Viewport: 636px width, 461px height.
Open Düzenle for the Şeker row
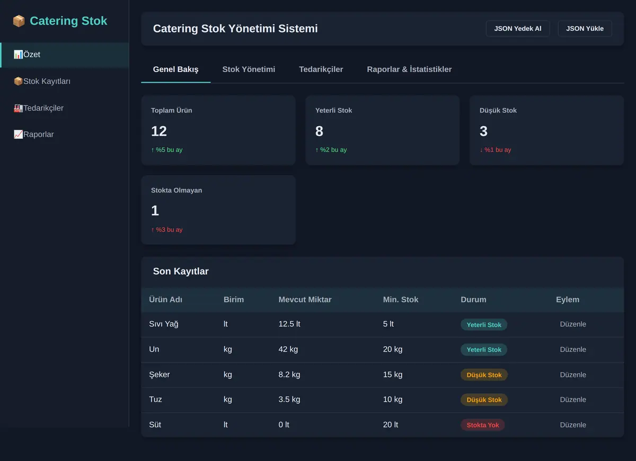coord(573,375)
